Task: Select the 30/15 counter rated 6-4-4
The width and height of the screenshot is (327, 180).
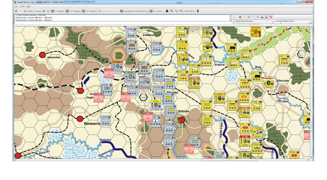Action: [x=132, y=46]
